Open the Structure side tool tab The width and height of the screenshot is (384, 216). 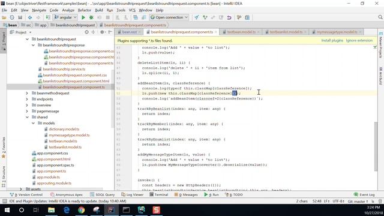point(4,177)
